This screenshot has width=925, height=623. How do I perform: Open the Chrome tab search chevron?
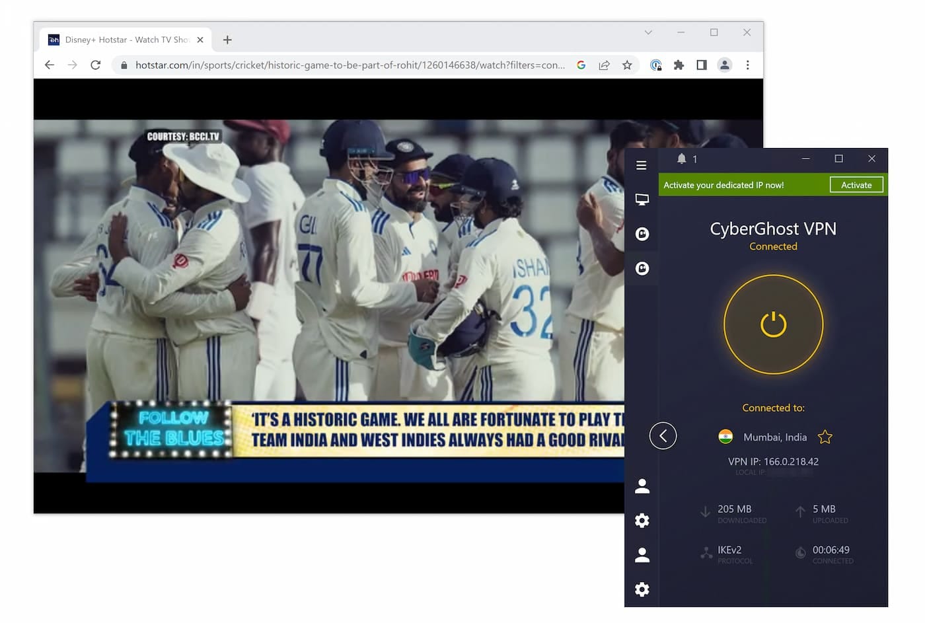pyautogui.click(x=648, y=32)
